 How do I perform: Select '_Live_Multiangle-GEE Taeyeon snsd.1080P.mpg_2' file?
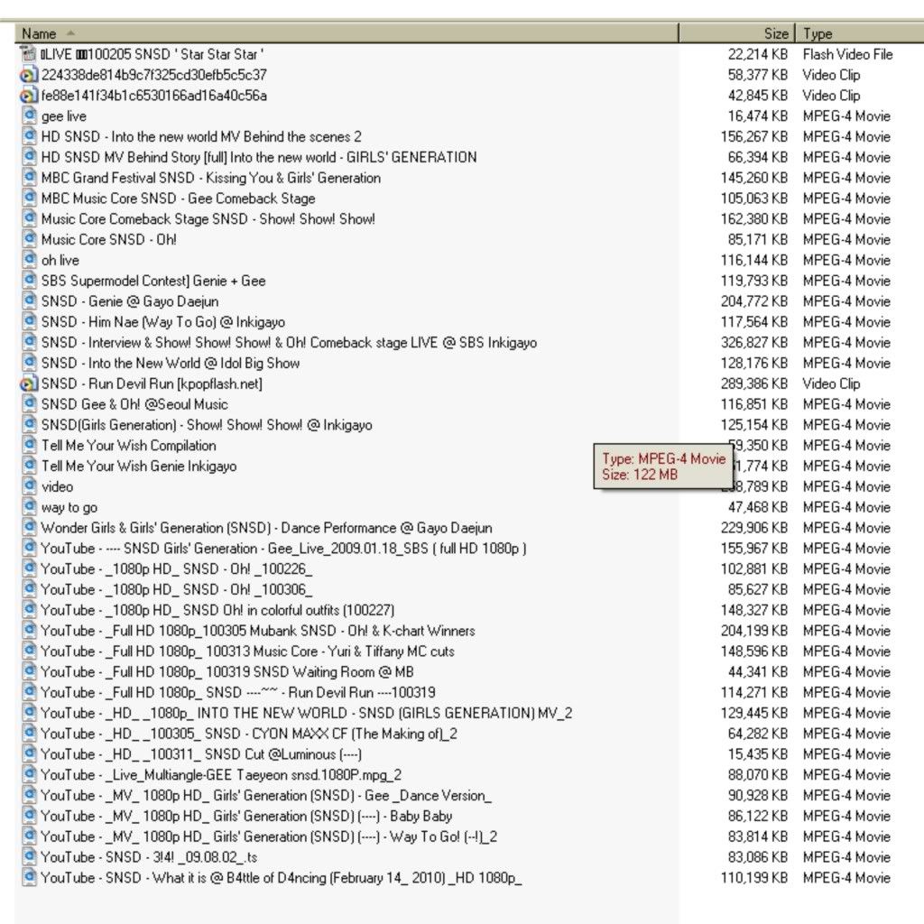click(x=221, y=775)
